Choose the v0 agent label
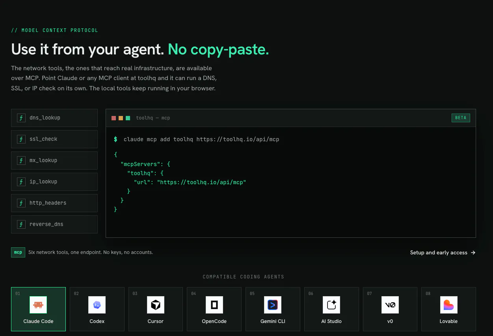This screenshot has width=493, height=336. [x=390, y=321]
